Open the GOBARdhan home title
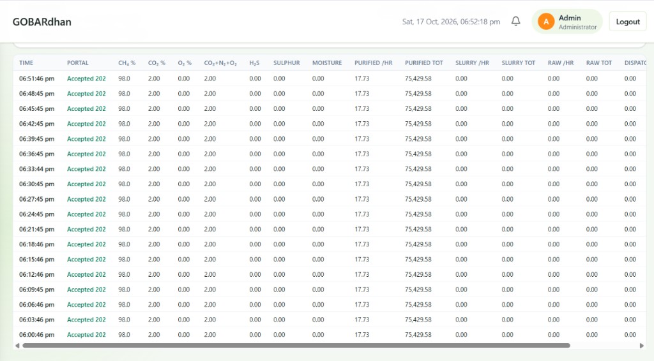 tap(42, 22)
